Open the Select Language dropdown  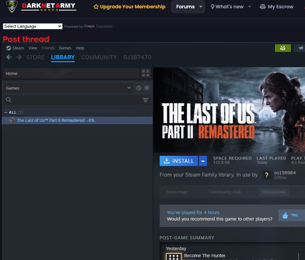[x=33, y=26]
